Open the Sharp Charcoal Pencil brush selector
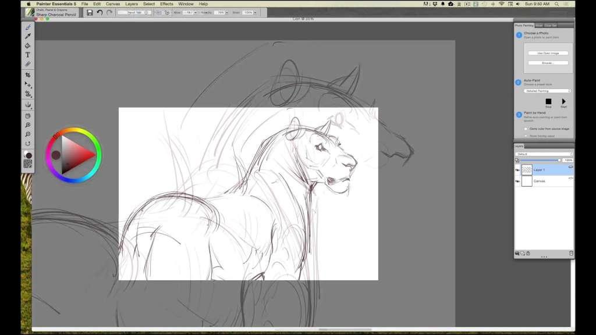This screenshot has width=596, height=335. pos(51,12)
